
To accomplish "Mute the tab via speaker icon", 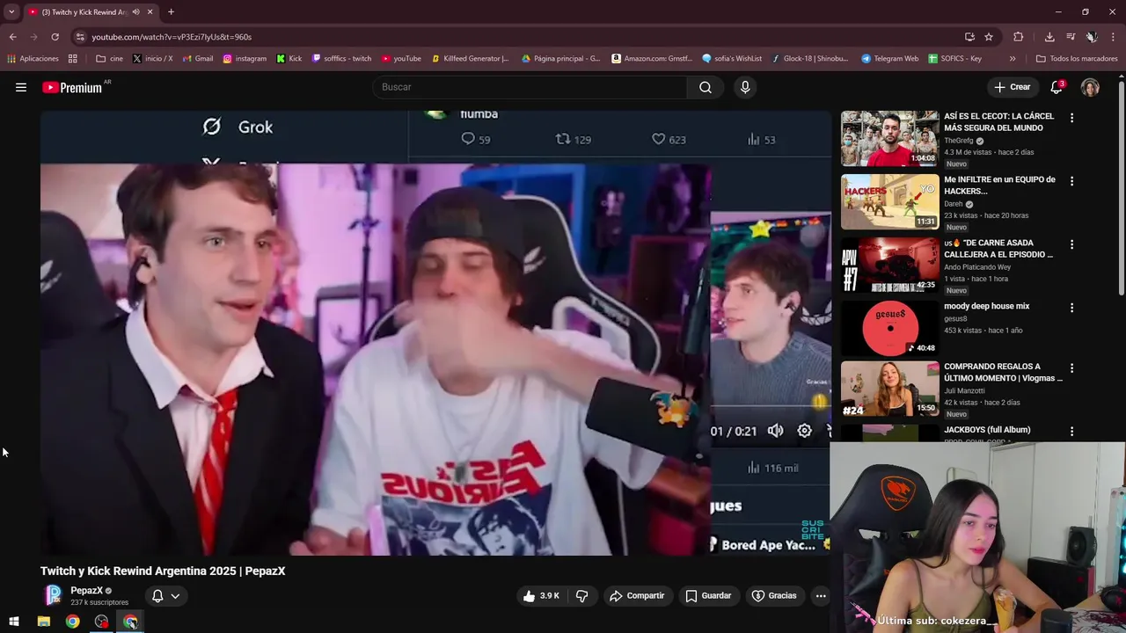I will click(x=135, y=12).
